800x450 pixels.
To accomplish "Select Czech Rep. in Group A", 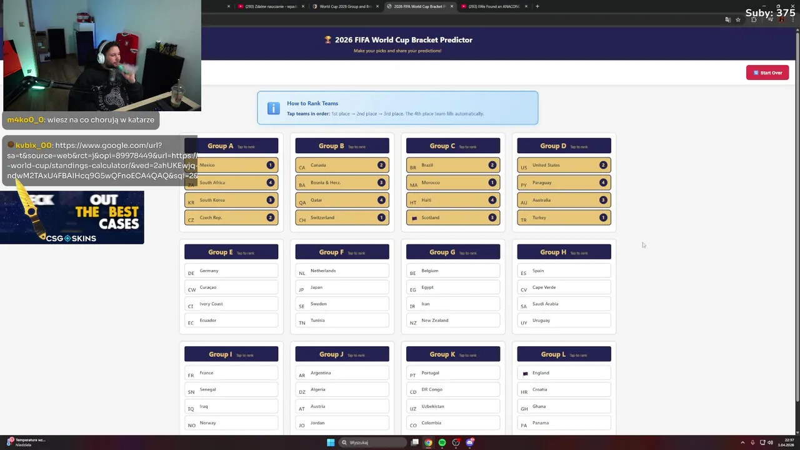I will pyautogui.click(x=231, y=217).
